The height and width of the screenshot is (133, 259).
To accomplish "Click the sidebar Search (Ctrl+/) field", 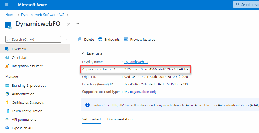I will (x=33, y=39).
